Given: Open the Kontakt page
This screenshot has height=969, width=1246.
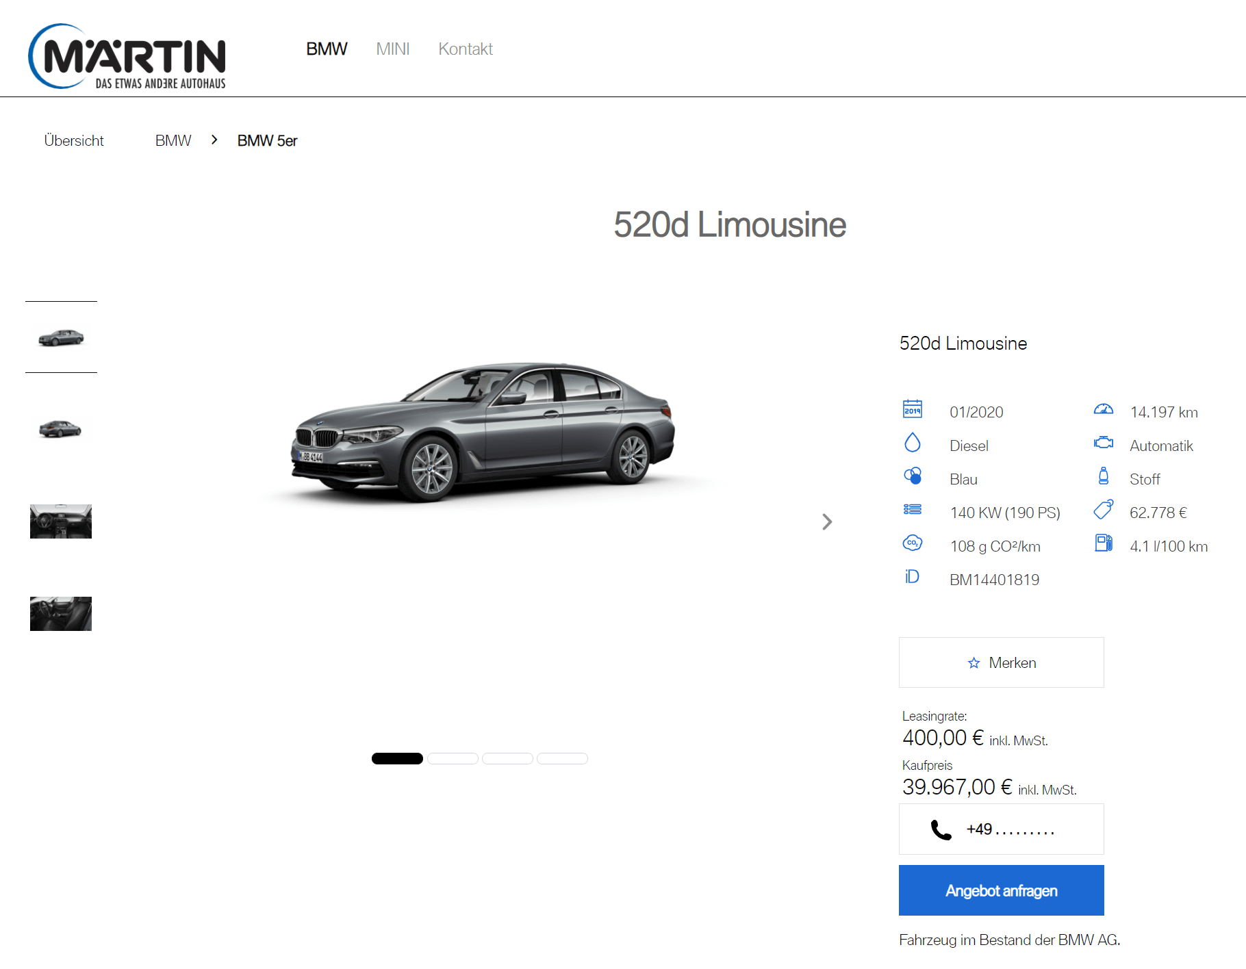Looking at the screenshot, I should 466,49.
